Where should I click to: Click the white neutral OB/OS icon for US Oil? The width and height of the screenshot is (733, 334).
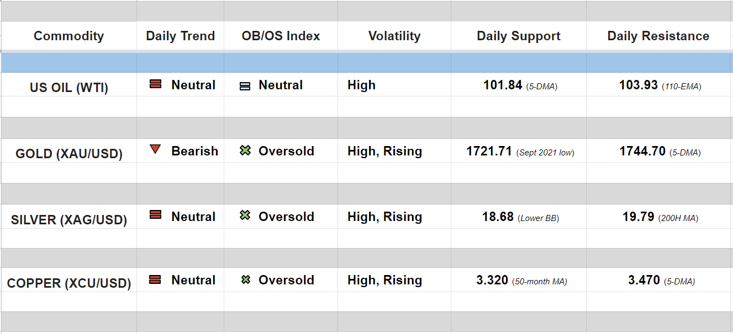245,86
